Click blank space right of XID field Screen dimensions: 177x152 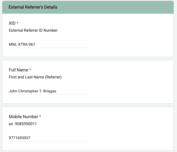coord(130,44)
